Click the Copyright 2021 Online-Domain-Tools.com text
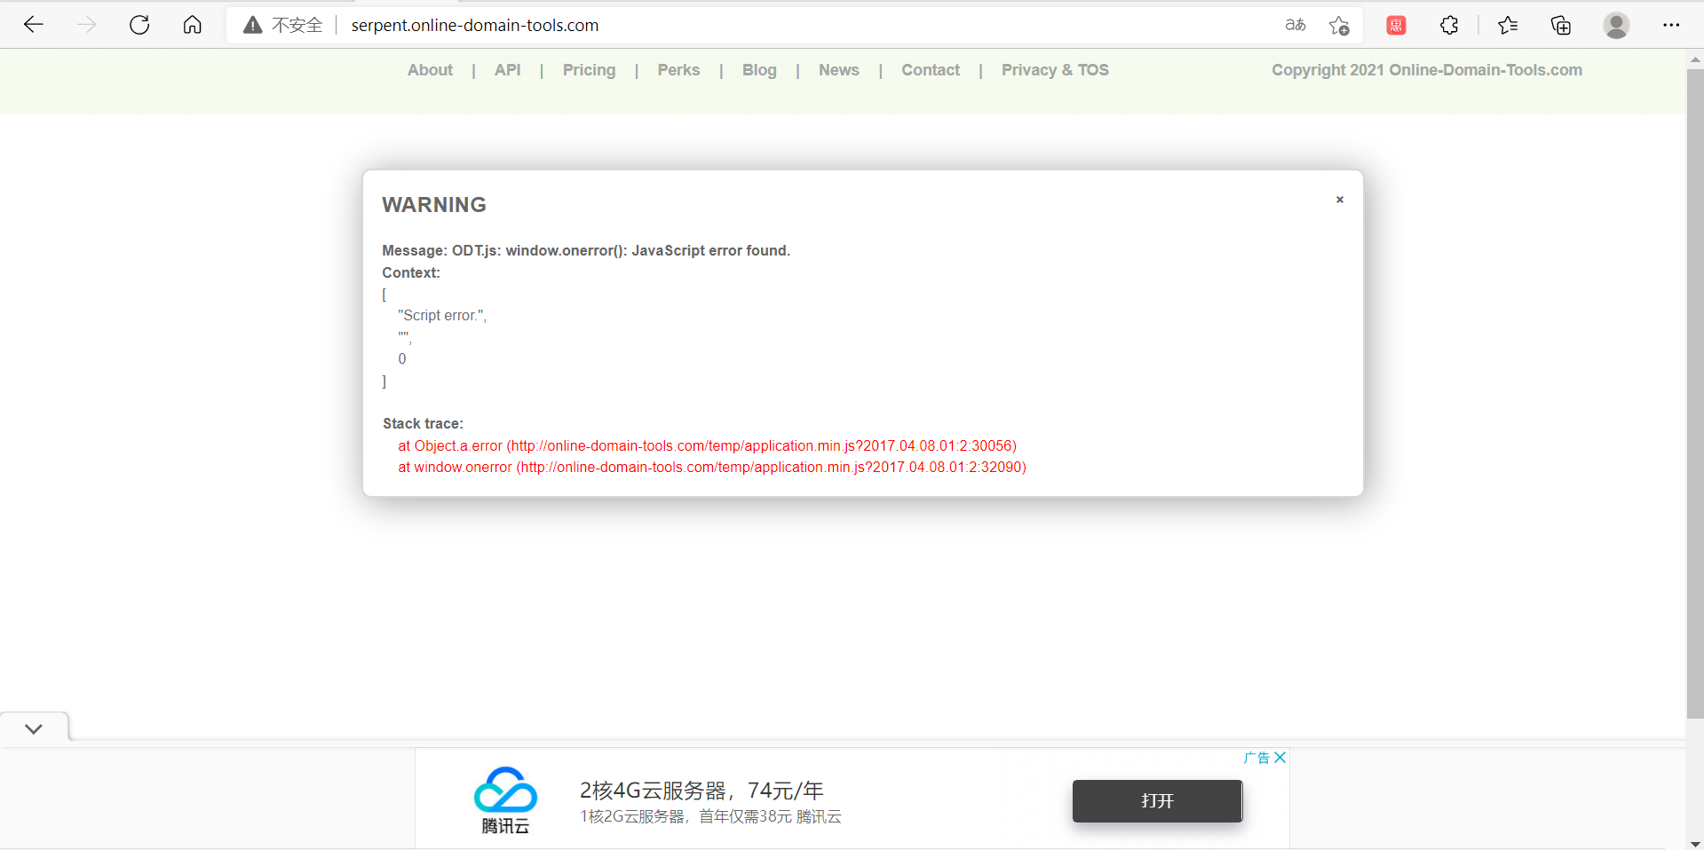 (1427, 70)
